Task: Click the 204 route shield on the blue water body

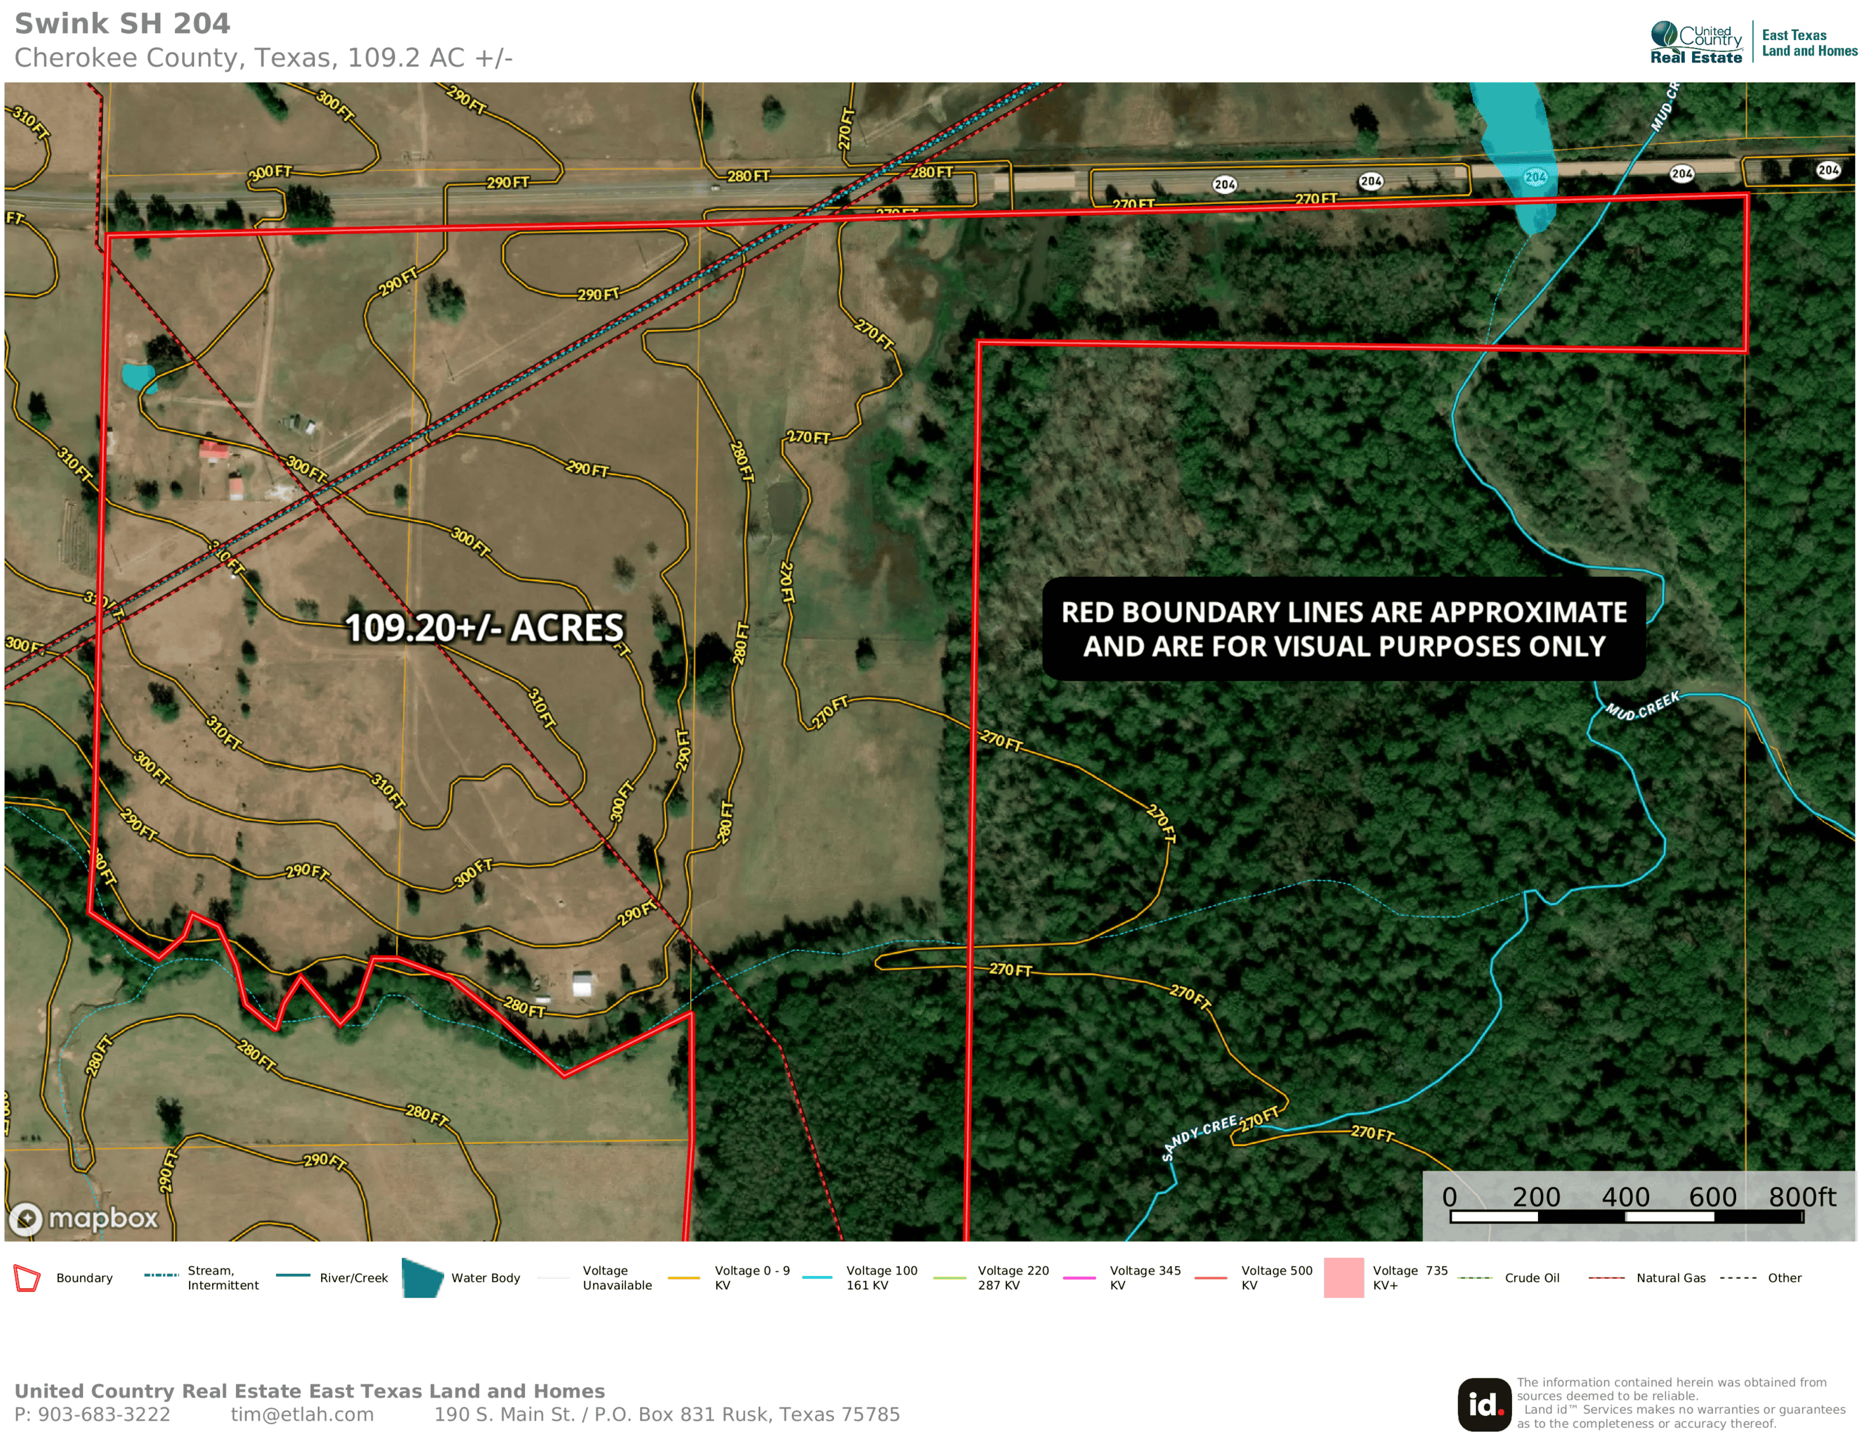Action: point(1535,177)
